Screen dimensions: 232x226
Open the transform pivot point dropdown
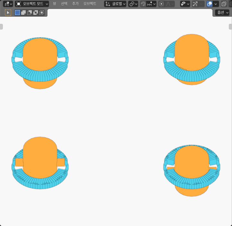(133, 4)
